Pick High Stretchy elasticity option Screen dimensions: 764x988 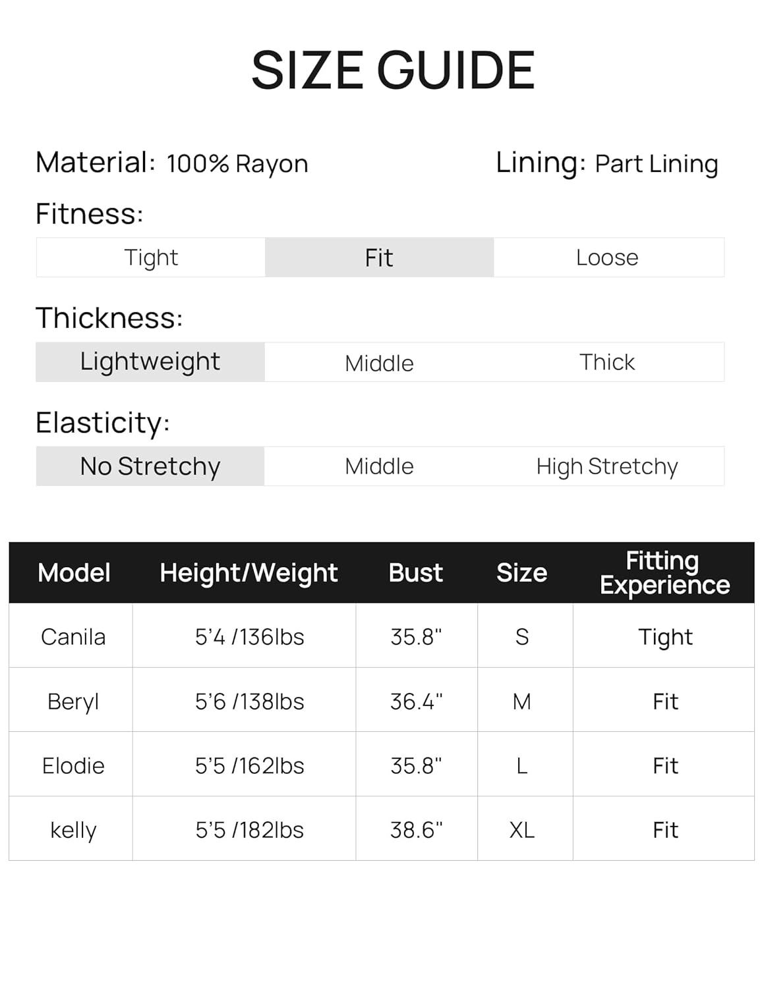pos(607,466)
